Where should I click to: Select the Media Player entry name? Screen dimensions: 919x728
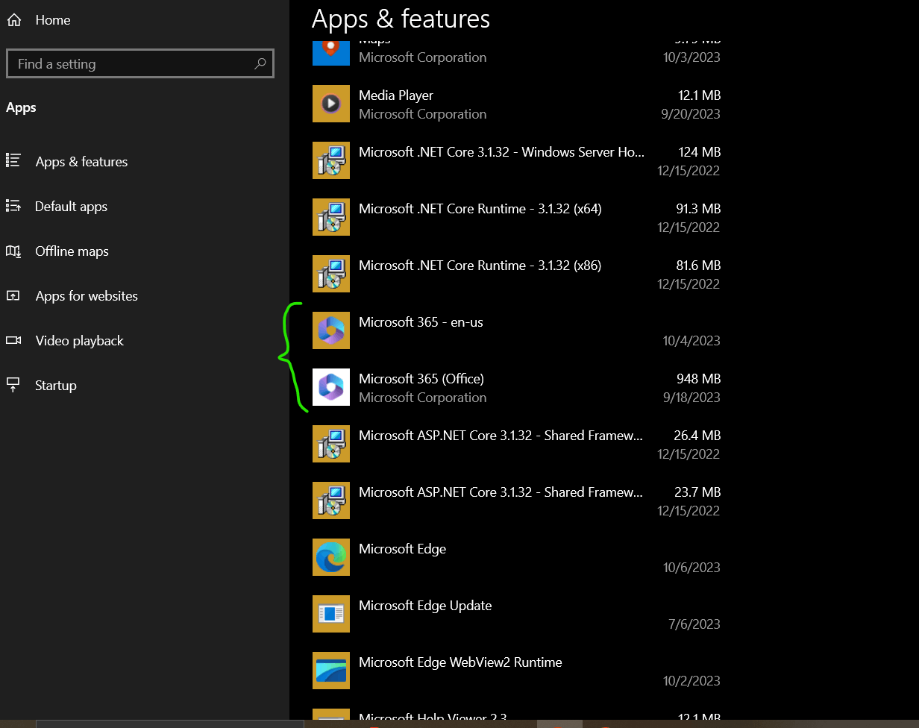pos(396,95)
